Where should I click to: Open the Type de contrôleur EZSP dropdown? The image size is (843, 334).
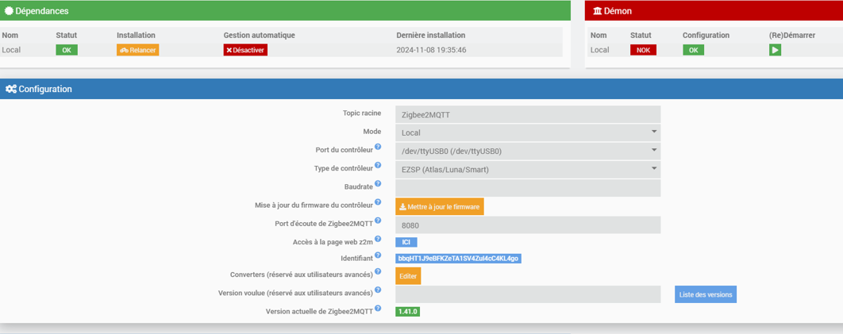pos(528,170)
